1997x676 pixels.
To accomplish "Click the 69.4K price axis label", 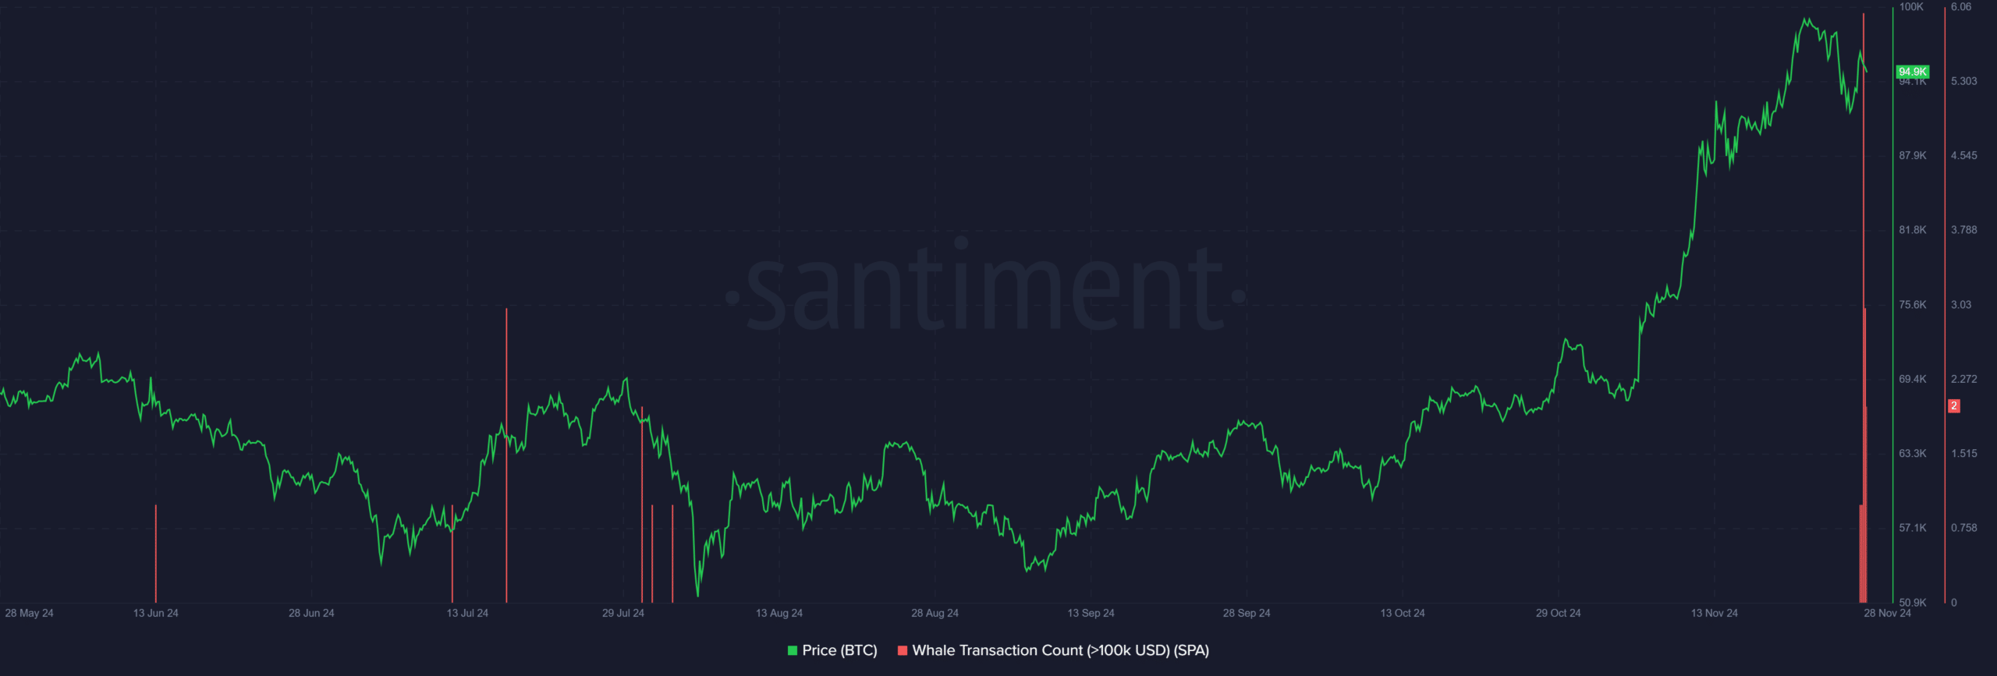I will coord(1913,379).
